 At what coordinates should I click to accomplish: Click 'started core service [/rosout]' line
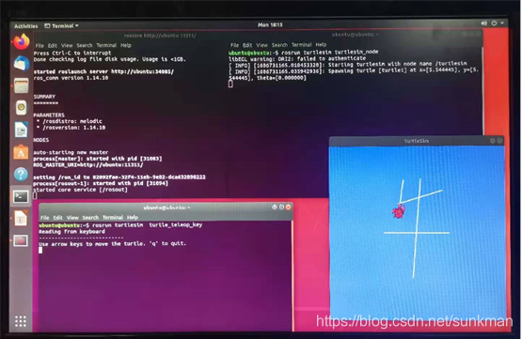(80, 190)
